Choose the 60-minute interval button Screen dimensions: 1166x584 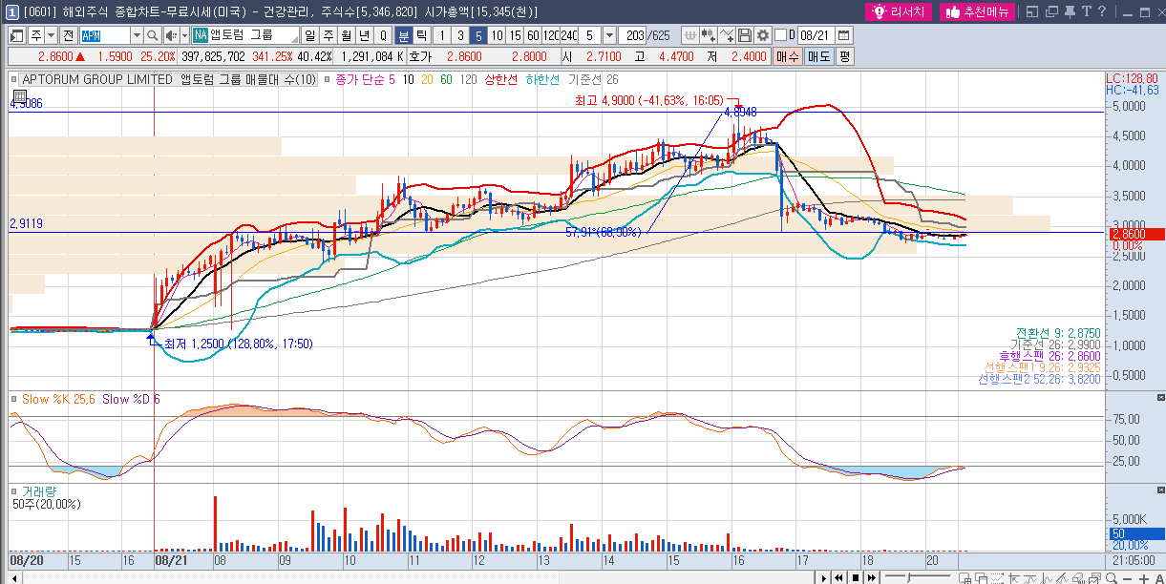(533, 35)
